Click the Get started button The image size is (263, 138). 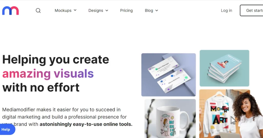point(252,10)
